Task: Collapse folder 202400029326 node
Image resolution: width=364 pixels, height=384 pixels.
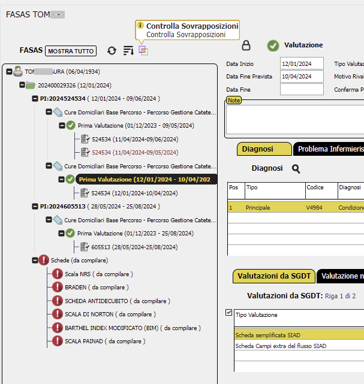Action: coord(22,85)
